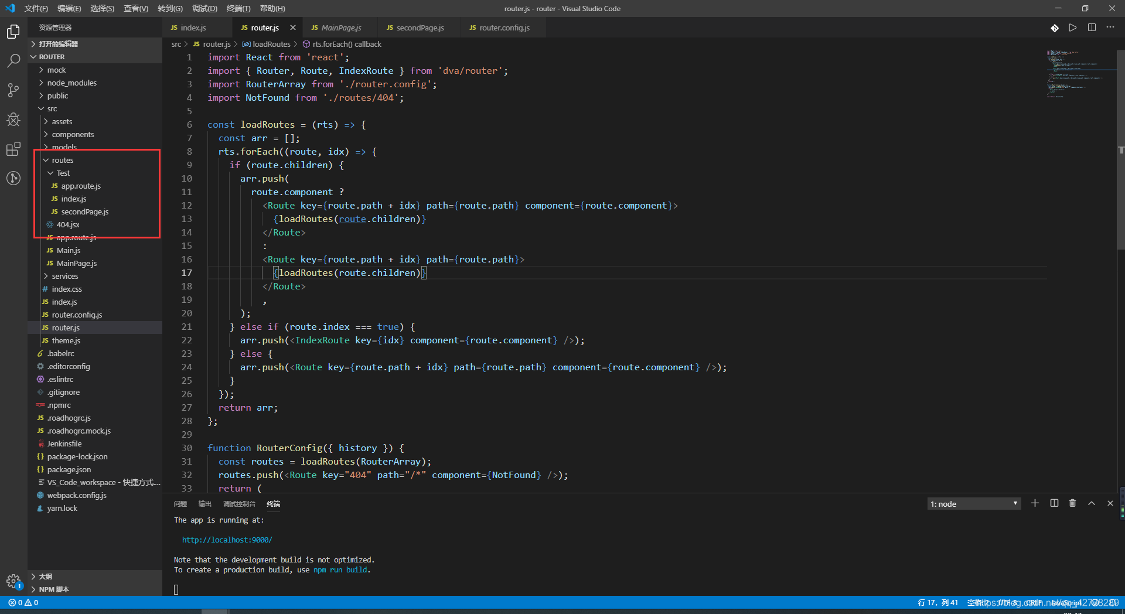Screen dimensions: 1125x614
Task: Open the View menu
Action: 136,8
